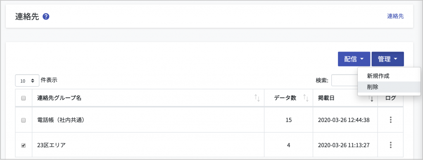
Task: Expand the 配信 dropdown button
Action: (354, 59)
